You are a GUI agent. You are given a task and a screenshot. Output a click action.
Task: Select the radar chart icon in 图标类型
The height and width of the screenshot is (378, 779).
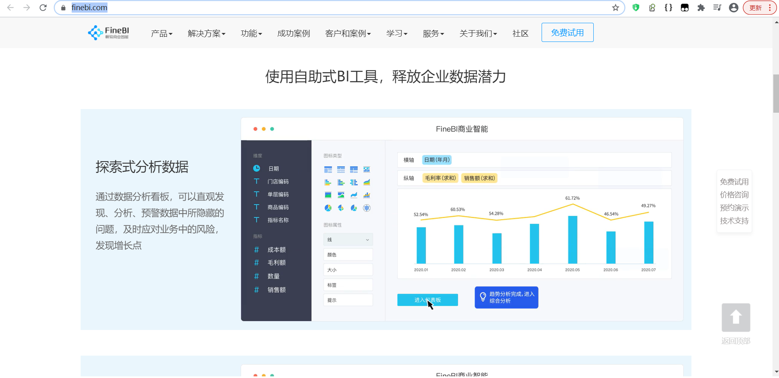366,208
